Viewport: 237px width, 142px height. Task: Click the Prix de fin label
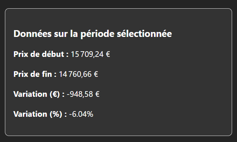35,74
